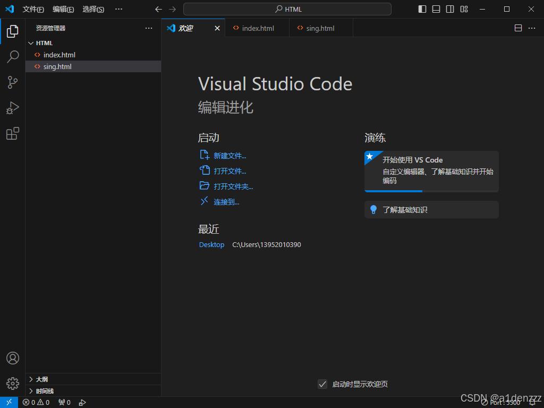Split the editor using the toolbar icon
The height and width of the screenshot is (408, 544).
click(518, 28)
